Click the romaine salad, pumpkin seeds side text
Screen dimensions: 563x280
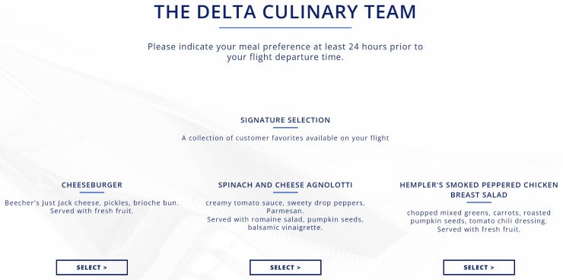(285, 223)
